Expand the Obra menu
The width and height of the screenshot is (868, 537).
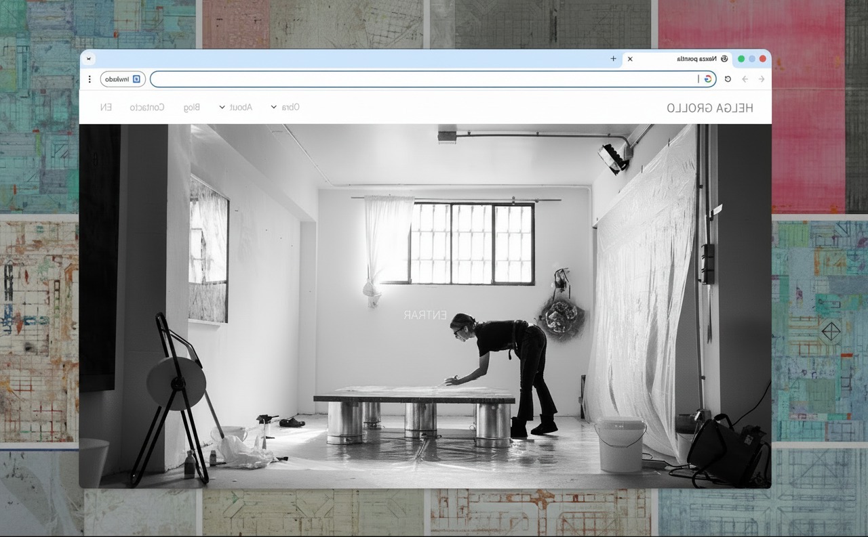[285, 107]
